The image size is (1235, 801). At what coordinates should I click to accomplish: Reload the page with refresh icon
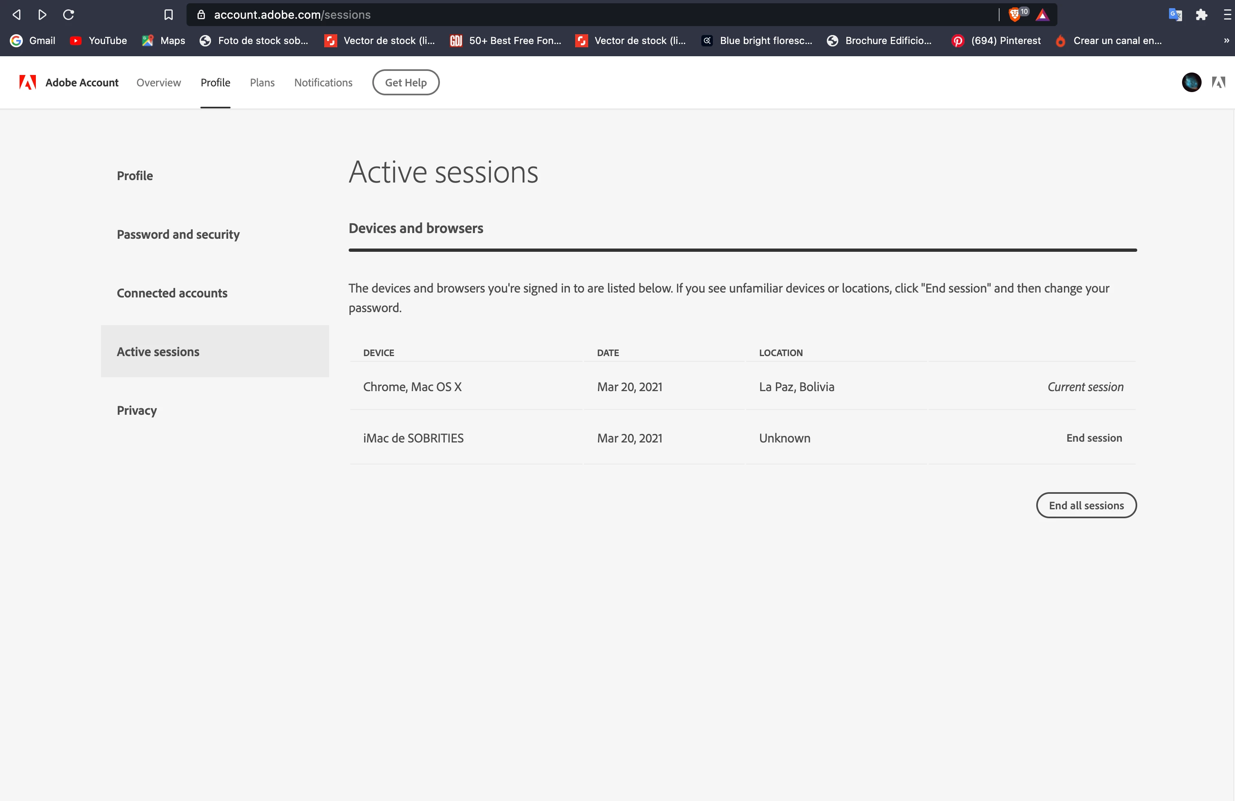[68, 15]
